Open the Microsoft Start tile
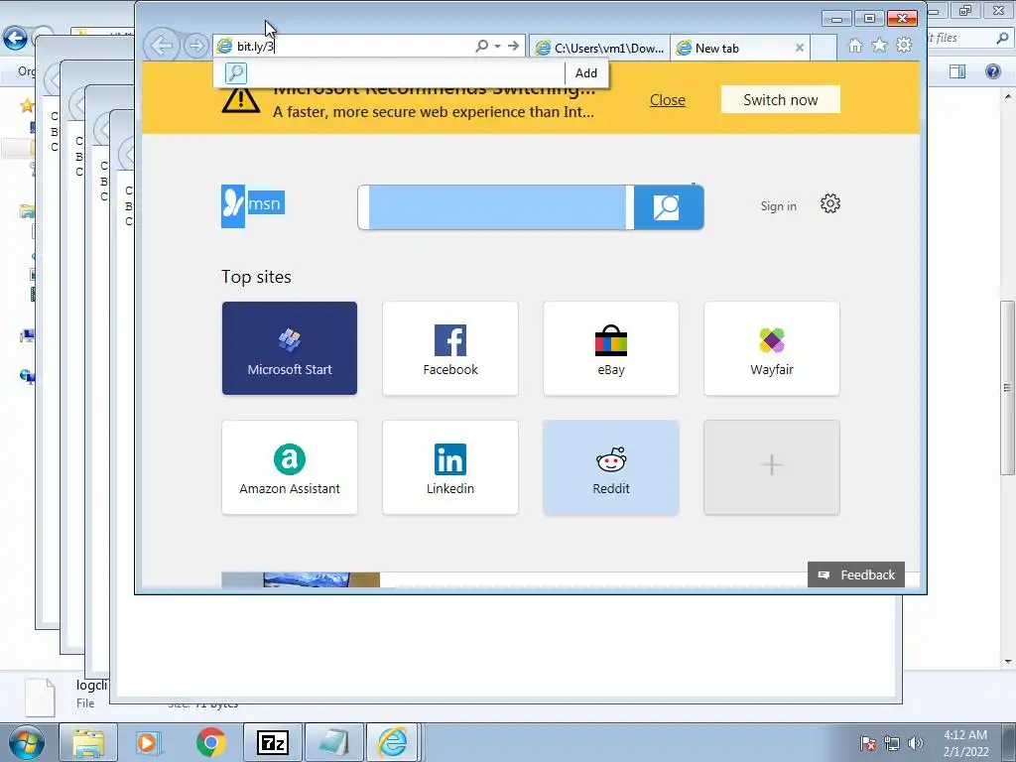The height and width of the screenshot is (762, 1016). (290, 348)
